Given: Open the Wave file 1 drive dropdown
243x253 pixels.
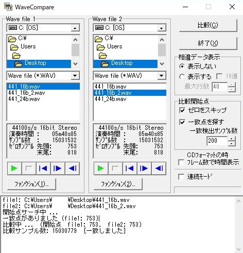Looking at the screenshot, I should point(75,28).
